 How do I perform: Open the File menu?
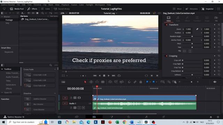click(18, 5)
